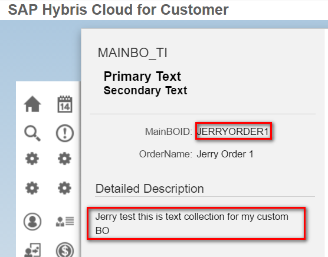This screenshot has width=328, height=257.
Task: Click the OrderName field label
Action: point(165,154)
